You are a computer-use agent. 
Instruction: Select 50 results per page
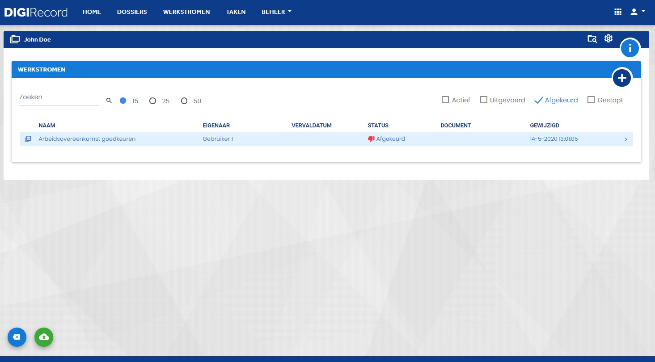184,101
